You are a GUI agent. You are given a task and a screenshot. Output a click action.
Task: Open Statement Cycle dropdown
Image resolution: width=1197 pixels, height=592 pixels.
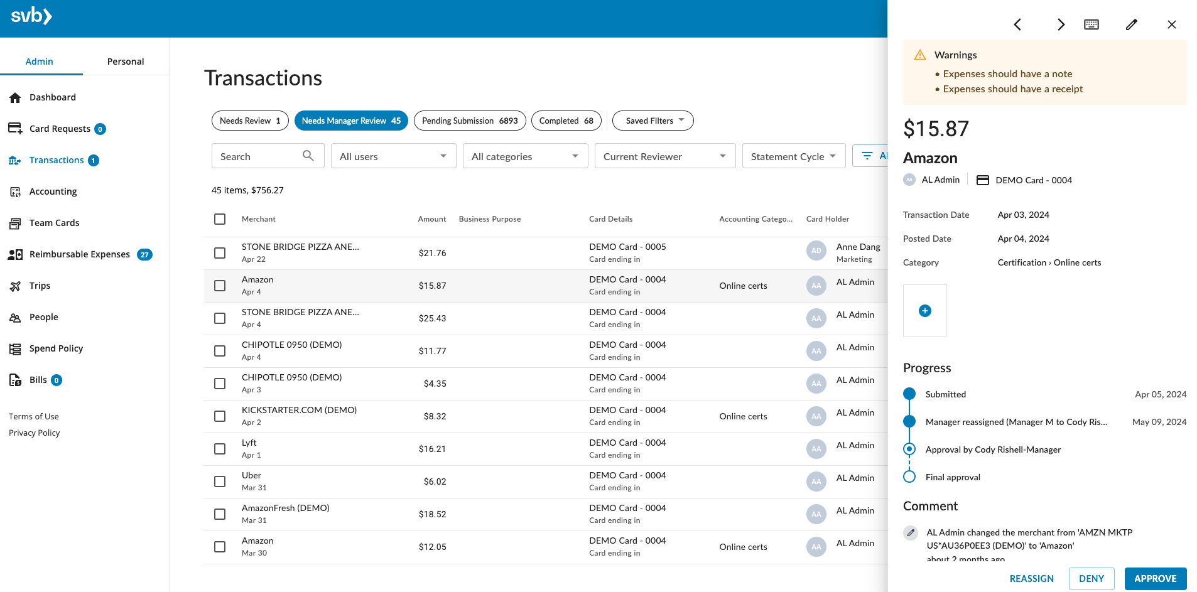click(x=794, y=156)
